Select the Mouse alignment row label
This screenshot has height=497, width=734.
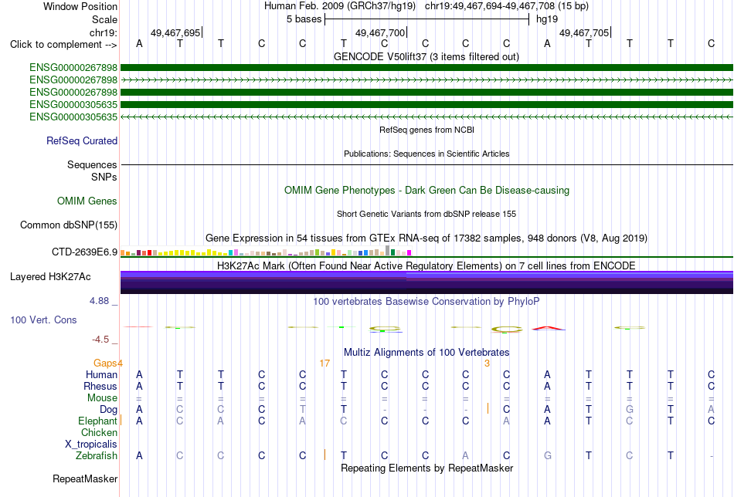(102, 398)
